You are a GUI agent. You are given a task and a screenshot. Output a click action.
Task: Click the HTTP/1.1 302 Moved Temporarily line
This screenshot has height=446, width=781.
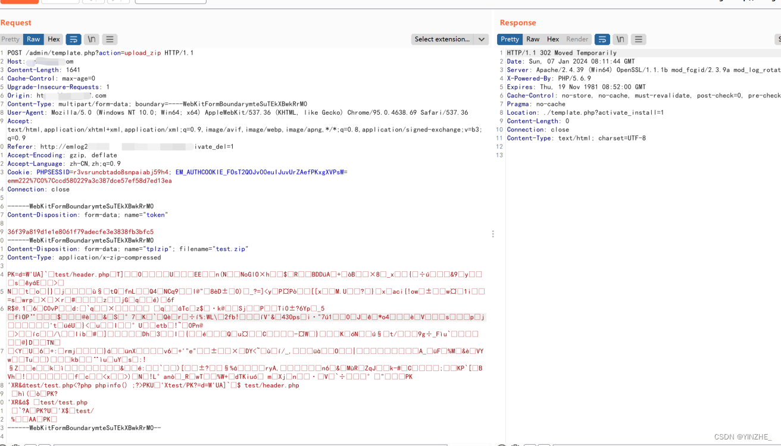point(562,53)
